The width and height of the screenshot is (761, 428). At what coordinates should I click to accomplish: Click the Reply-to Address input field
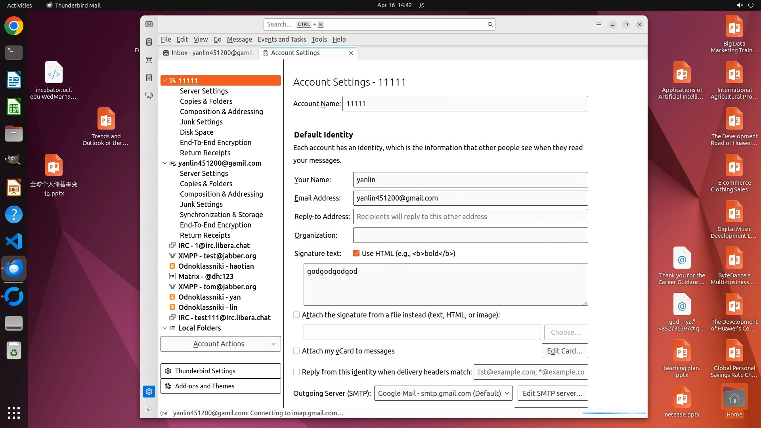tap(470, 217)
